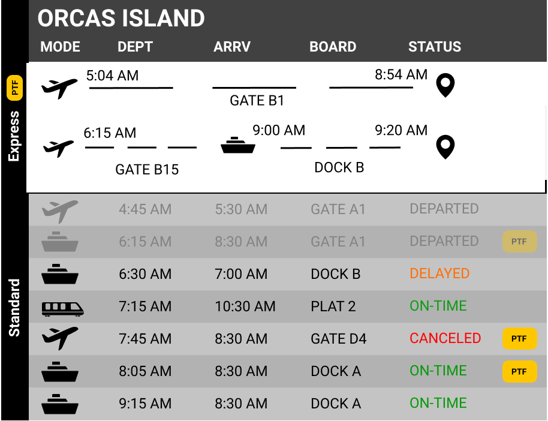548x421 pixels.
Task: Click the yellow PTF badge above Express label
Action: [14, 88]
